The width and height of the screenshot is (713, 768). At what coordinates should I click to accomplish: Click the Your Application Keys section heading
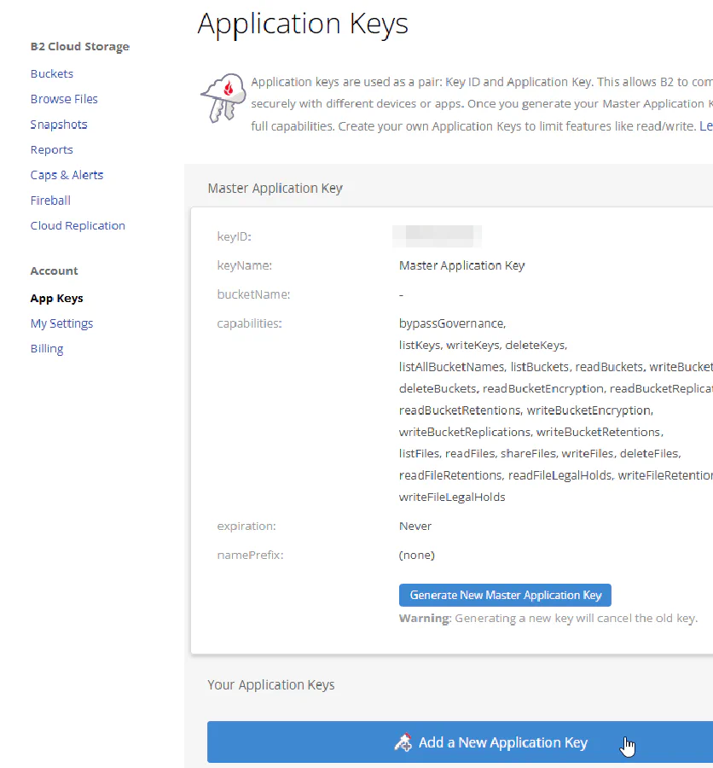click(271, 684)
